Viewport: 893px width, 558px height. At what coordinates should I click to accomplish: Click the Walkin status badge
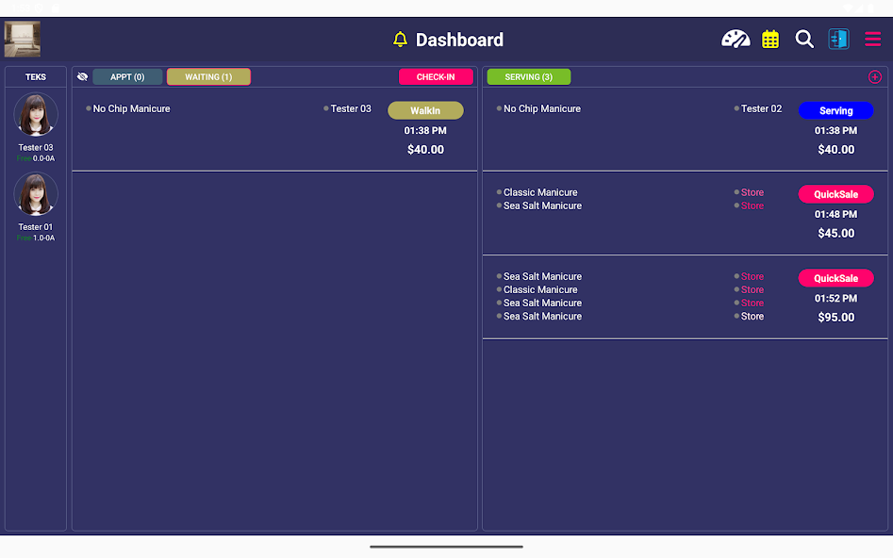pos(425,110)
